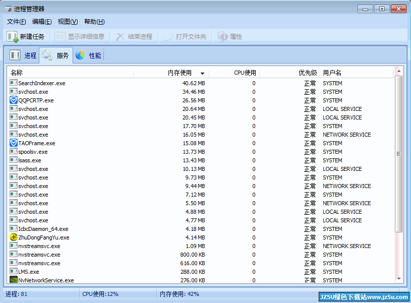Click the SearchIndexer.exe process icon

click(14, 83)
